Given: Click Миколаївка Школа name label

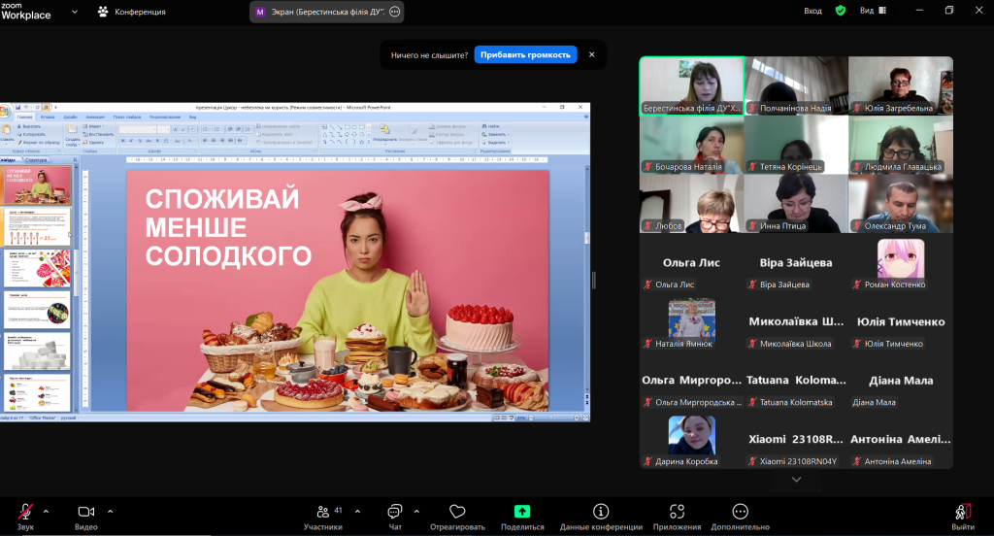Looking at the screenshot, I should tap(796, 343).
